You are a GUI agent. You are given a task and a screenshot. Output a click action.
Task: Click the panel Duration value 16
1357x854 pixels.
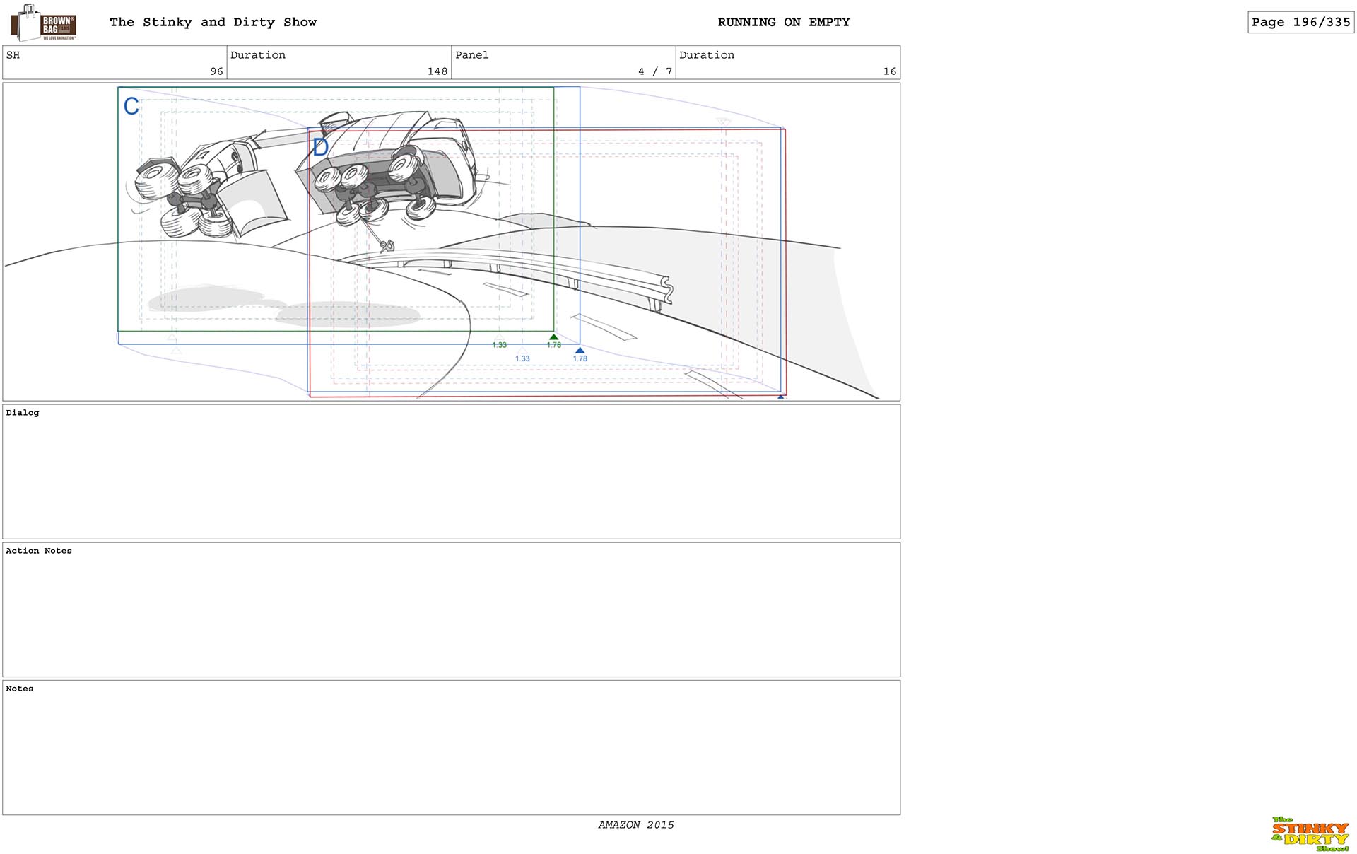pyautogui.click(x=890, y=71)
